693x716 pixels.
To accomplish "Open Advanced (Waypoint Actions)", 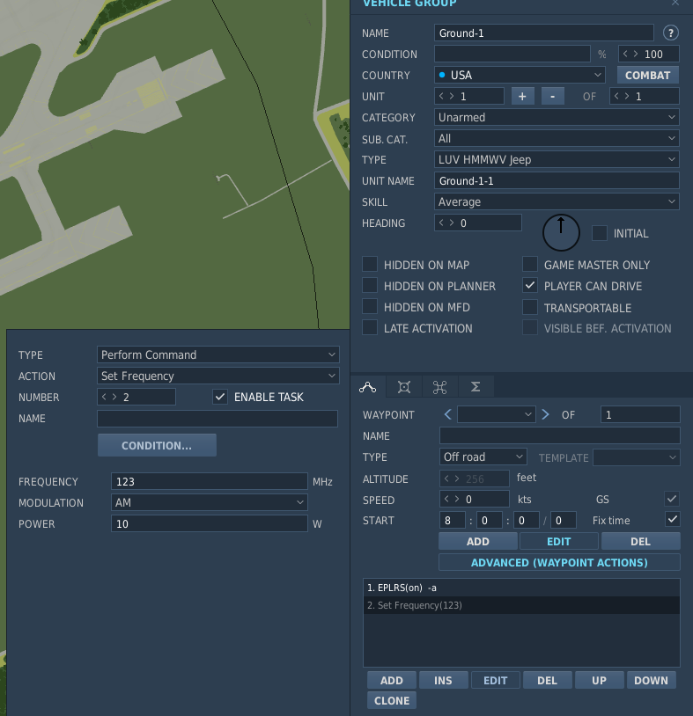I will [559, 562].
